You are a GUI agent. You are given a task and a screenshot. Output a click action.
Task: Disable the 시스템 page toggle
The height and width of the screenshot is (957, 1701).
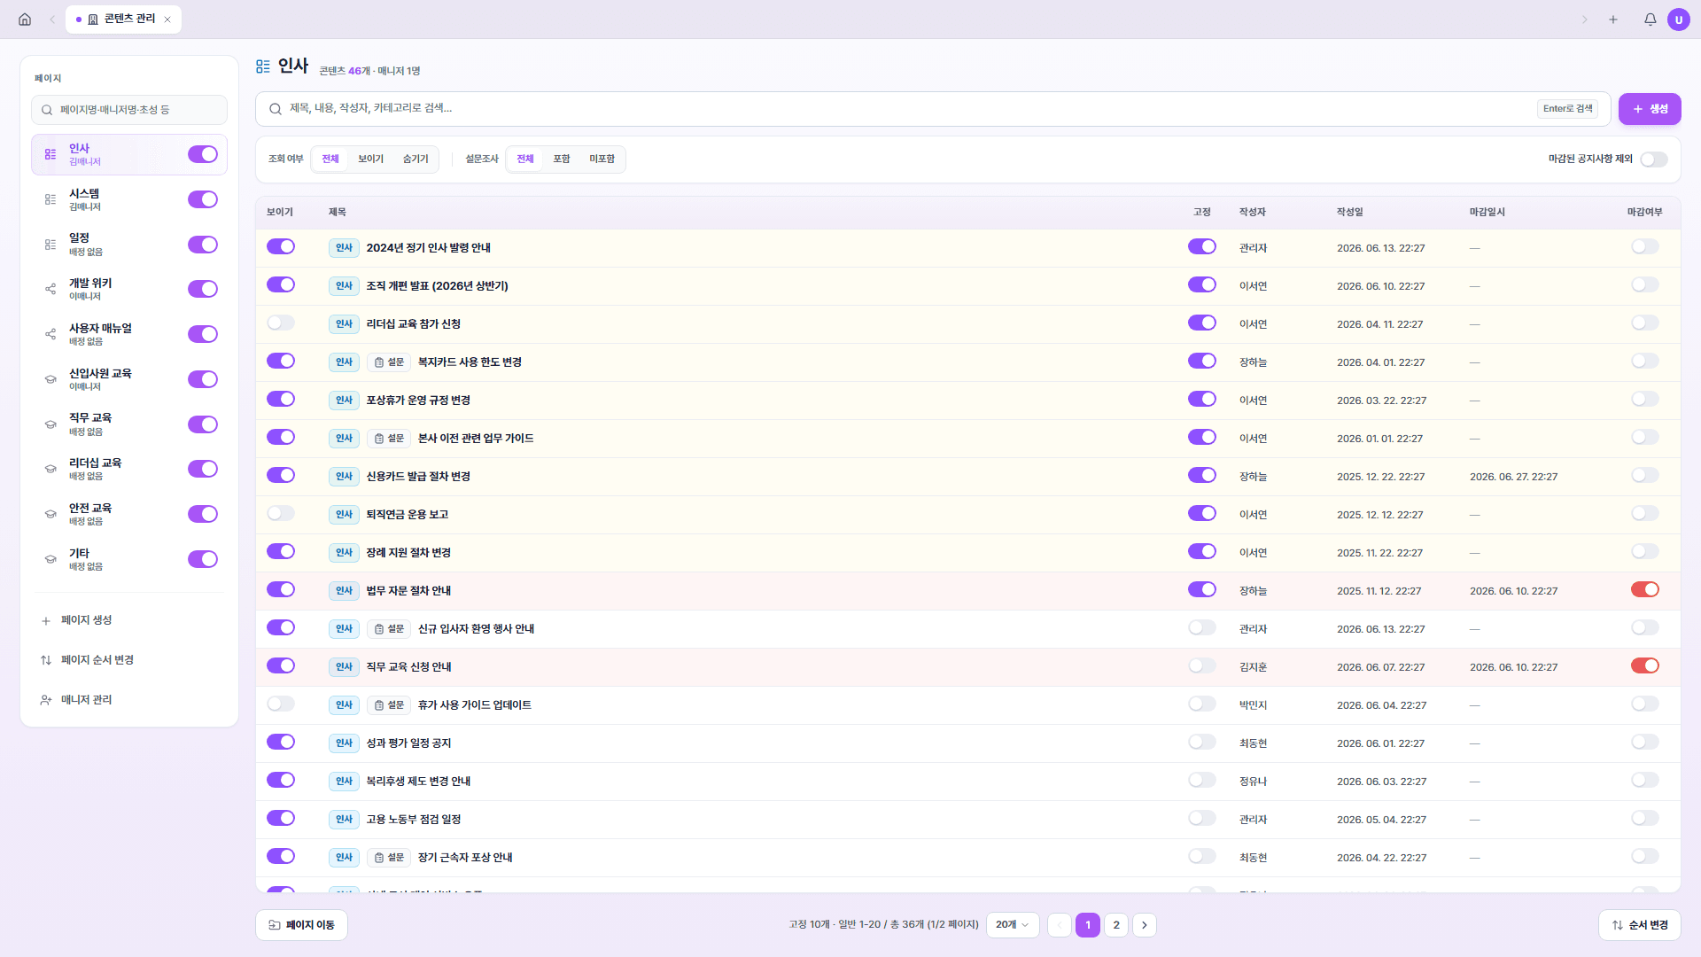click(x=203, y=199)
